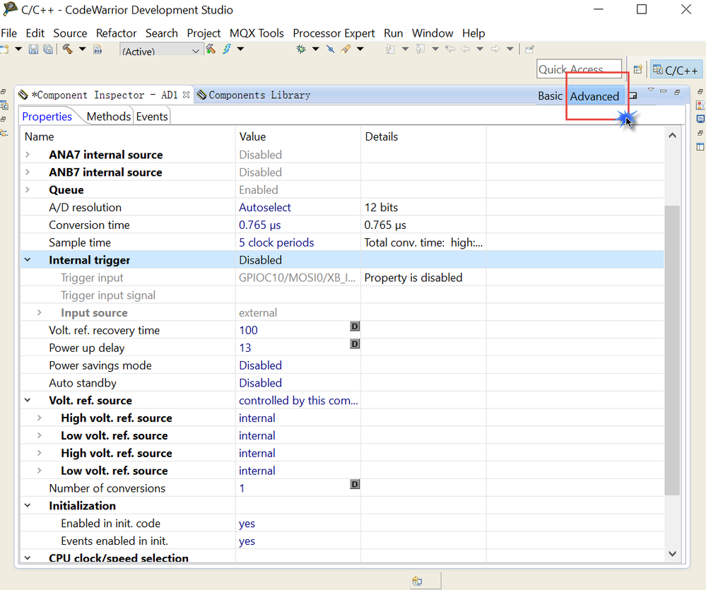Click the Save All icon
The height and width of the screenshot is (590, 706).
point(48,49)
